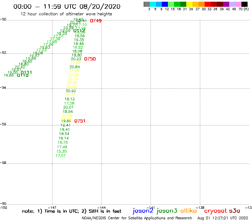Click the pink legend swatch
The height and width of the screenshot is (221, 252).
click(x=238, y=4)
